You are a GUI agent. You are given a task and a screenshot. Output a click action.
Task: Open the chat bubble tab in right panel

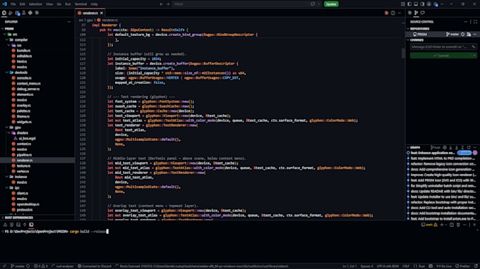pyautogui.click(x=422, y=13)
